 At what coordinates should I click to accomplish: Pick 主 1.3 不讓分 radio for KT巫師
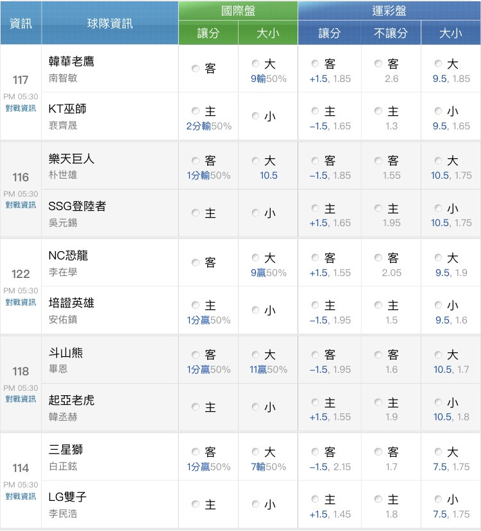[x=378, y=111]
